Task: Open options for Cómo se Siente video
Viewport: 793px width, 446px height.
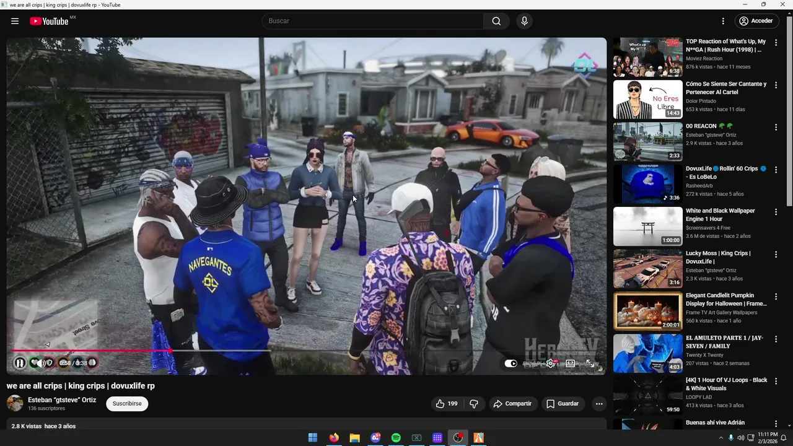Action: pyautogui.click(x=776, y=85)
